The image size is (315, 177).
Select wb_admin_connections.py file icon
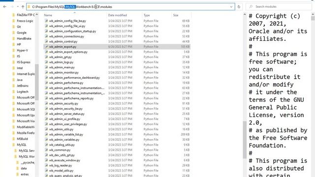pos(46,36)
